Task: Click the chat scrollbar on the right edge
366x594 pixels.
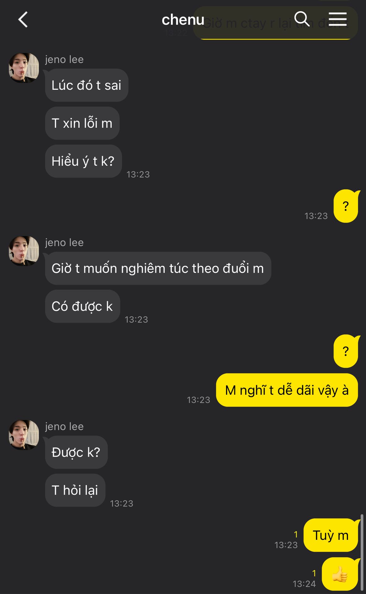Action: (362, 553)
